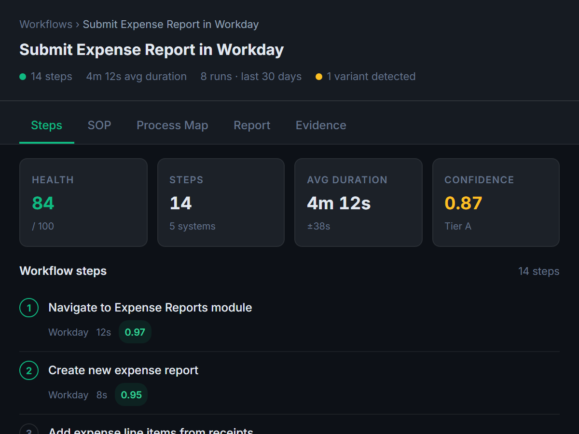Click the 1 variant detected indicator

[x=365, y=77]
